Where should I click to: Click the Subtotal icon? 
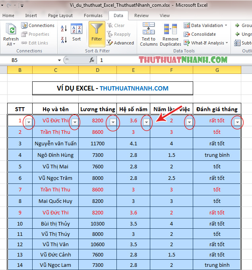pos(237,43)
